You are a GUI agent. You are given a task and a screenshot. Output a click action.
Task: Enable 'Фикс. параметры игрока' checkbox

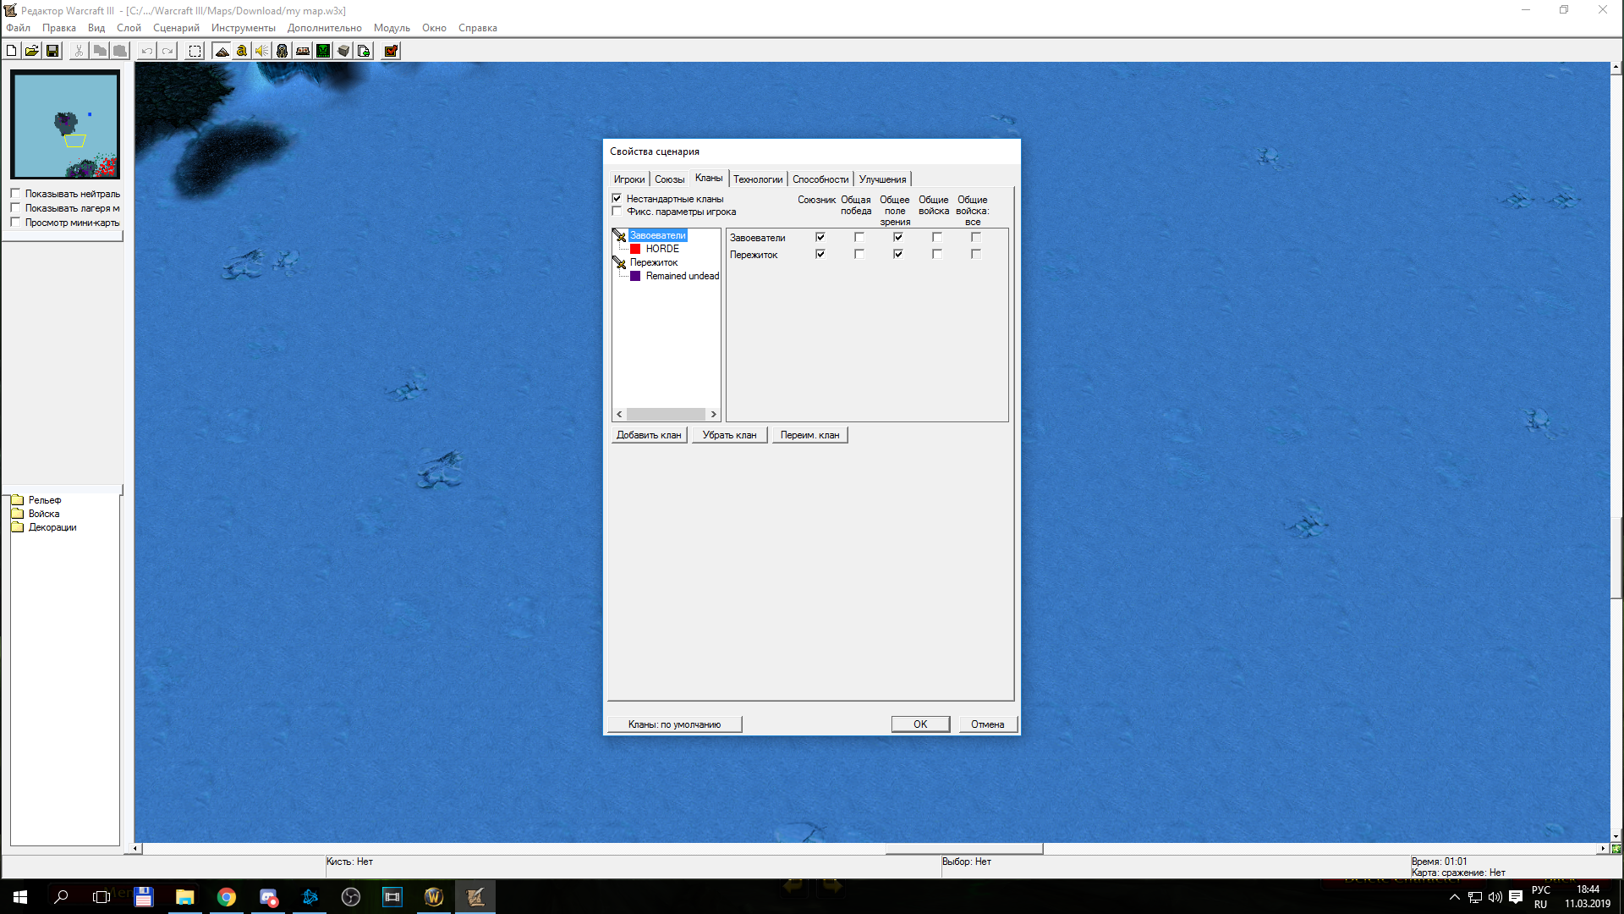pyautogui.click(x=617, y=212)
